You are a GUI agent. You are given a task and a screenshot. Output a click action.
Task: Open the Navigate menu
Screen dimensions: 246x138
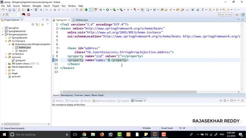pos(37,6)
